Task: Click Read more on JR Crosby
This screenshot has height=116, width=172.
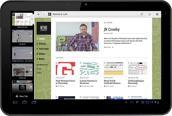Action: tap(108, 47)
